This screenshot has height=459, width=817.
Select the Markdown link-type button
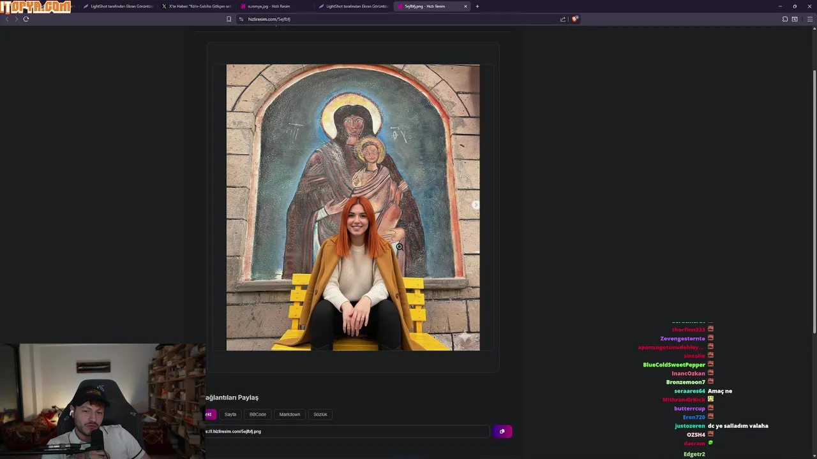tap(290, 414)
